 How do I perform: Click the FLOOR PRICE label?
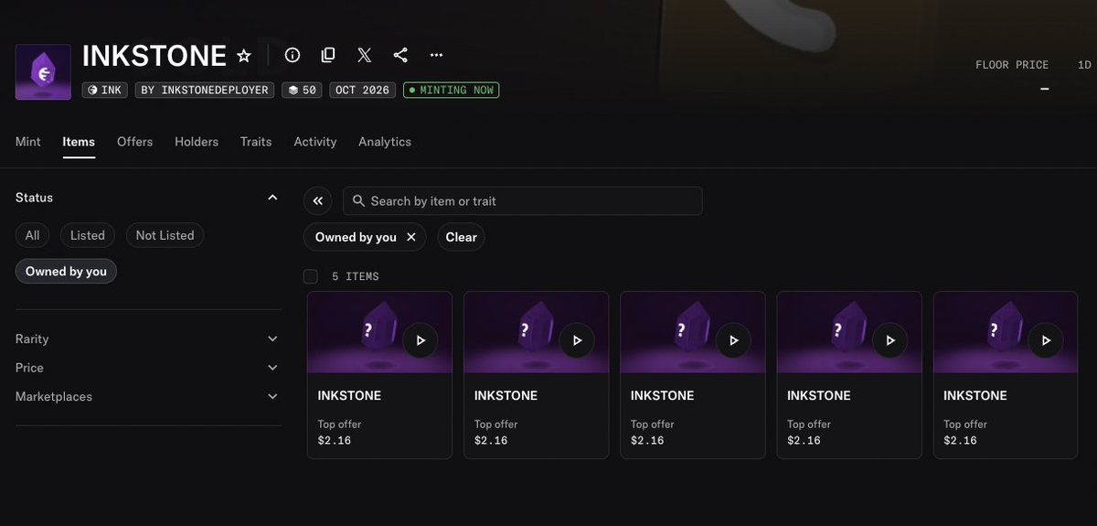pos(1012,65)
